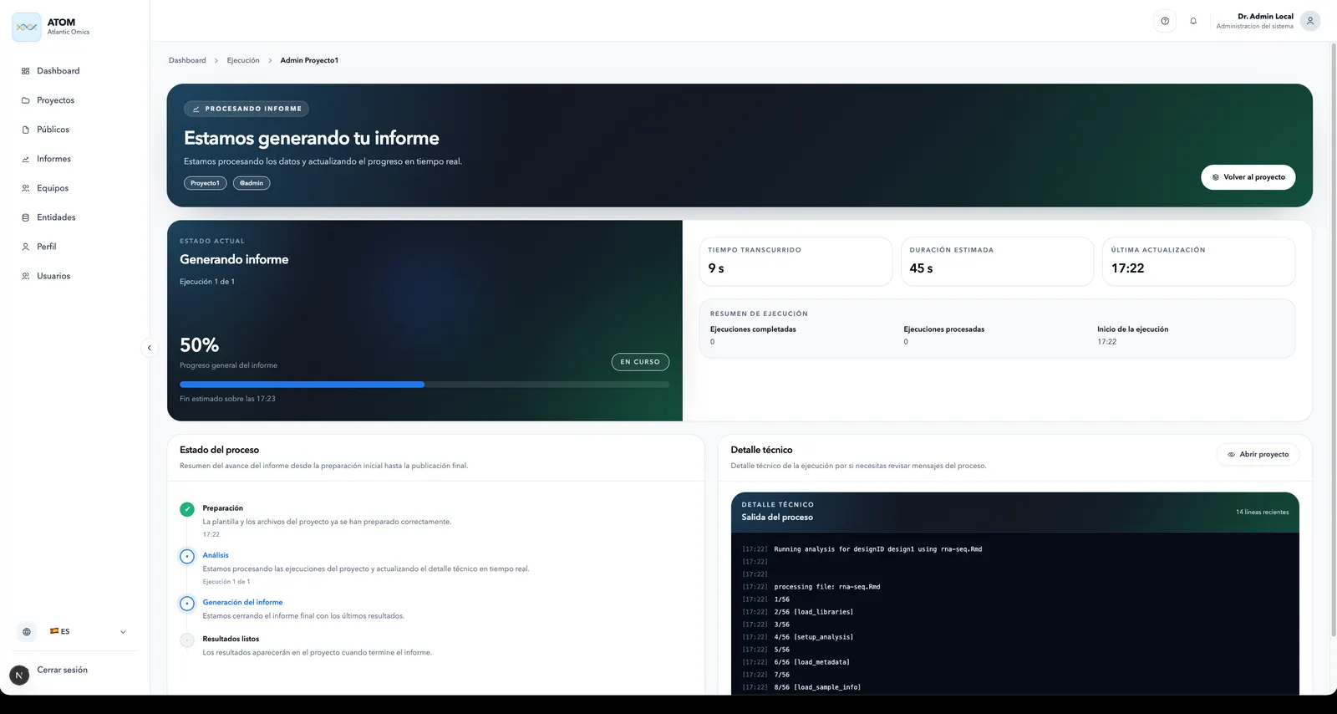Screen dimensions: 1337x714
Task: Click the Resultados listos step icon
Action: point(187,640)
